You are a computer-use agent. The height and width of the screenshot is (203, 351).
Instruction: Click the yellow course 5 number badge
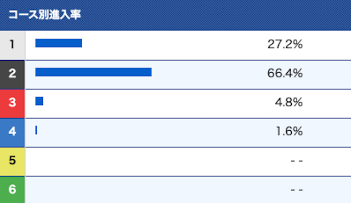pos(12,161)
